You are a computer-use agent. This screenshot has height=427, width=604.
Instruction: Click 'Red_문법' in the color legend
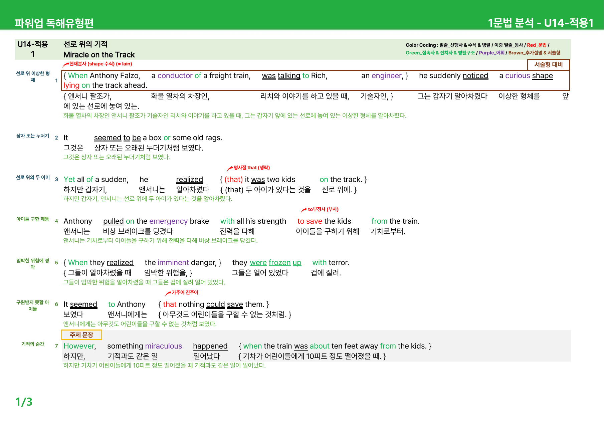point(537,45)
